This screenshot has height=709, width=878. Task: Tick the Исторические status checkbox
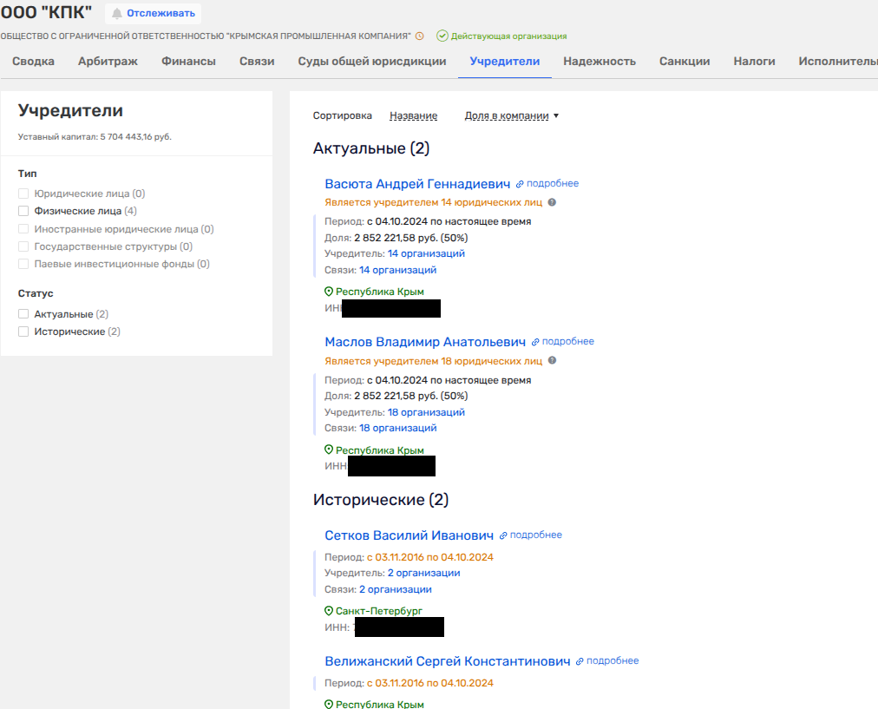point(24,332)
